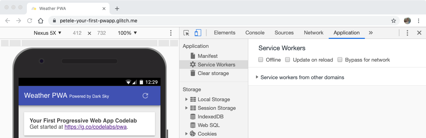Switch to the Network tab

(313, 33)
